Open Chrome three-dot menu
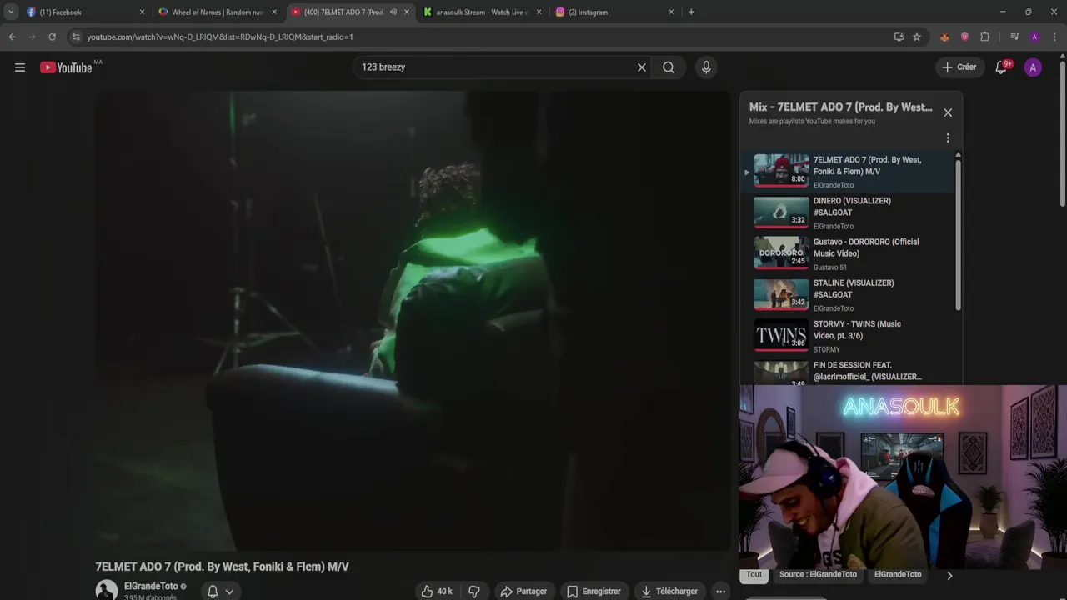The width and height of the screenshot is (1067, 600). click(1054, 37)
